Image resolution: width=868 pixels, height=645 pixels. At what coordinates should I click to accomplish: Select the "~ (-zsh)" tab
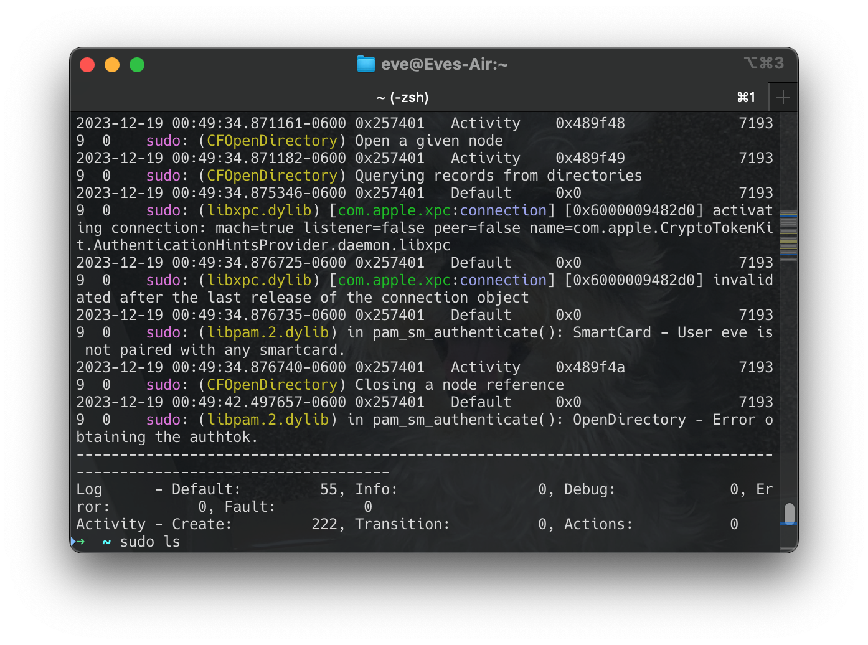(x=403, y=97)
